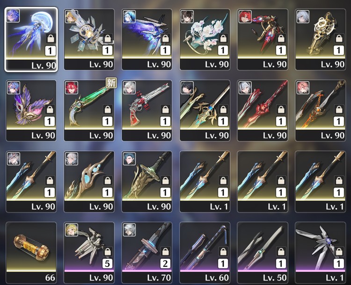Pick the Lv. 1 silver star-shaped weapon
Image resolution: width=351 pixels, height=285 pixels.
coord(321,253)
